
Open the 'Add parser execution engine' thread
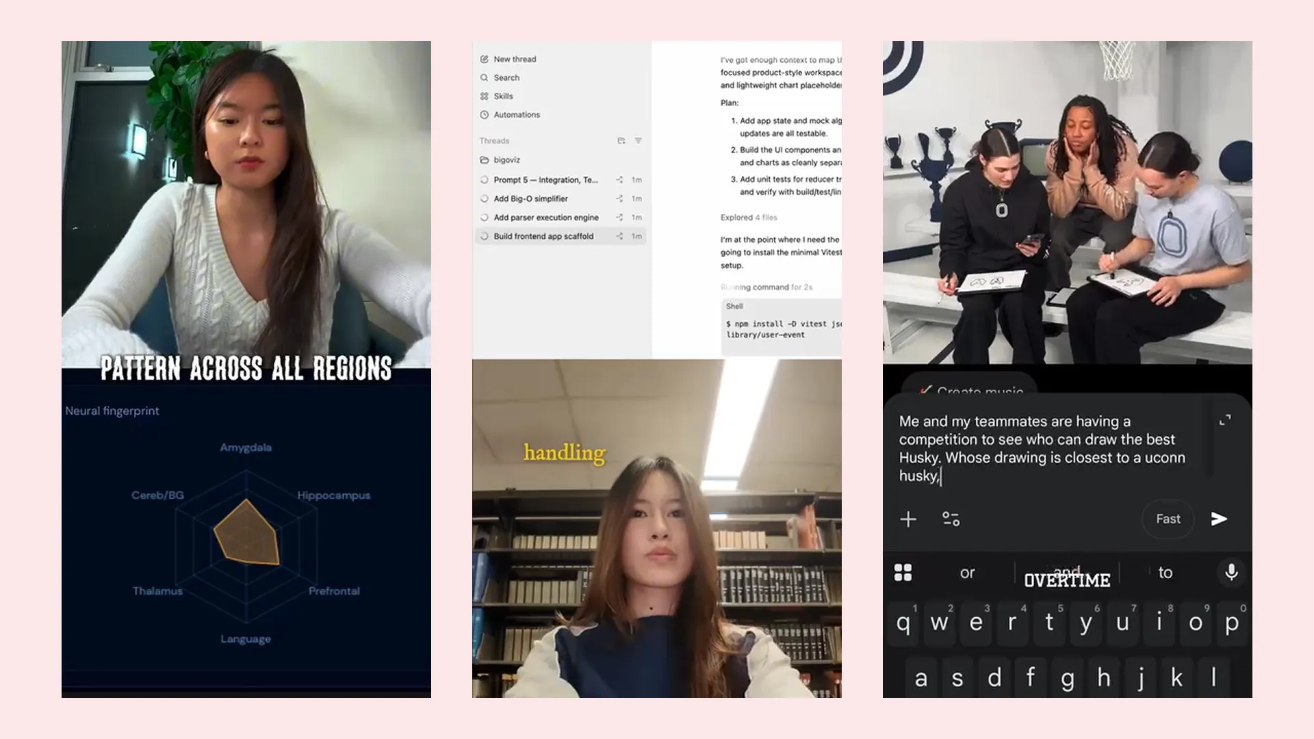click(560, 218)
